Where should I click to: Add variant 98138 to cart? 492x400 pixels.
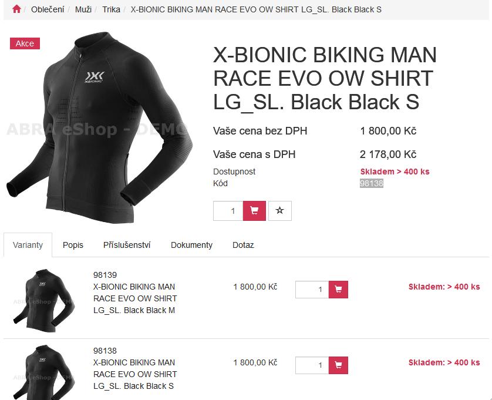[338, 365]
